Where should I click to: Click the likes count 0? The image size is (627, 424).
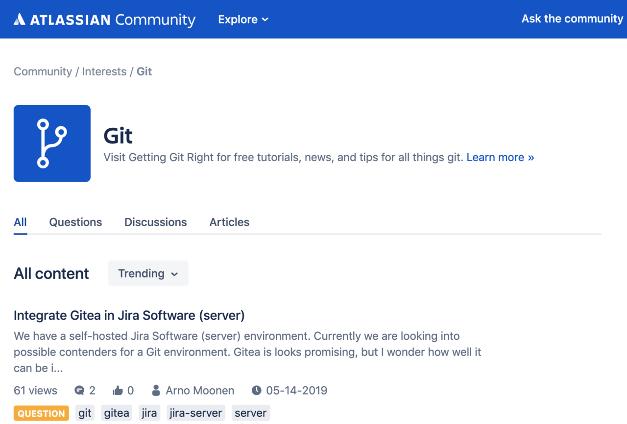click(x=130, y=390)
